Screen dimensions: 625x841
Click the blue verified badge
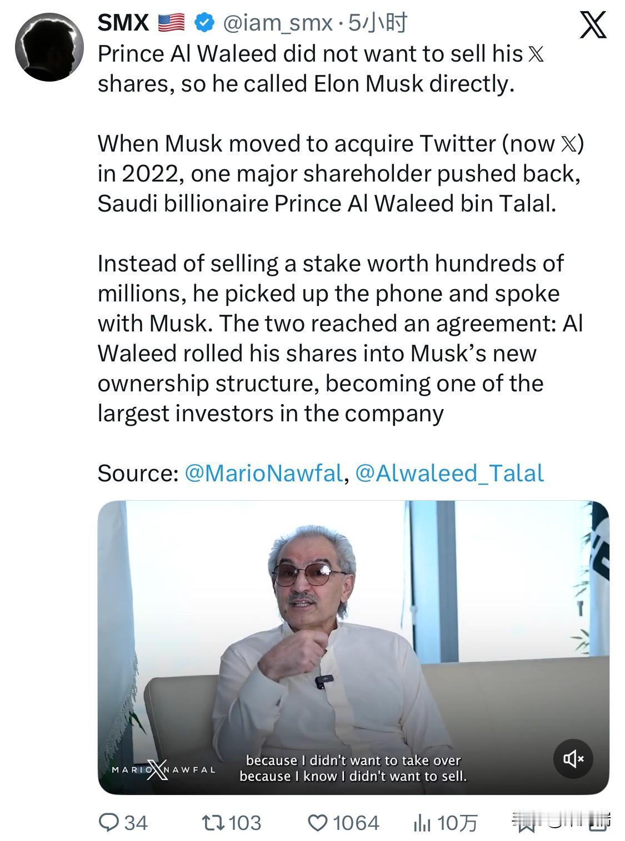(204, 23)
